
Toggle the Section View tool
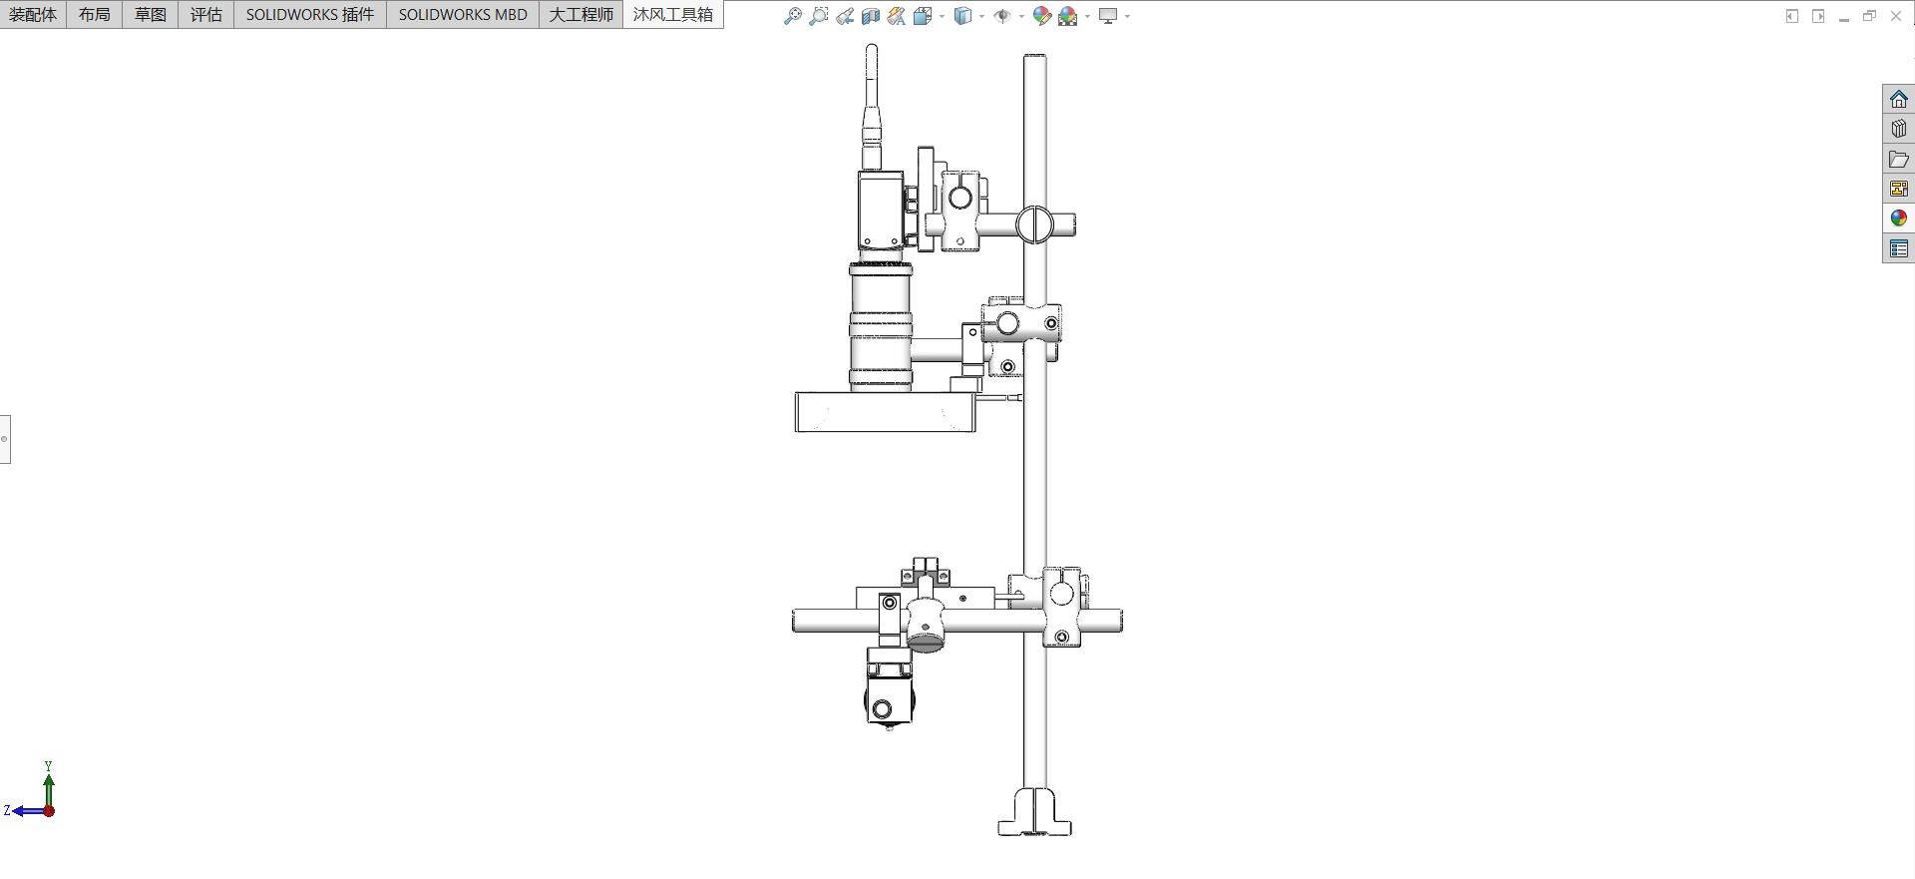click(x=871, y=16)
